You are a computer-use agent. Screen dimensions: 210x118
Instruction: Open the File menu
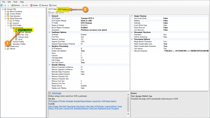pos(4,2)
